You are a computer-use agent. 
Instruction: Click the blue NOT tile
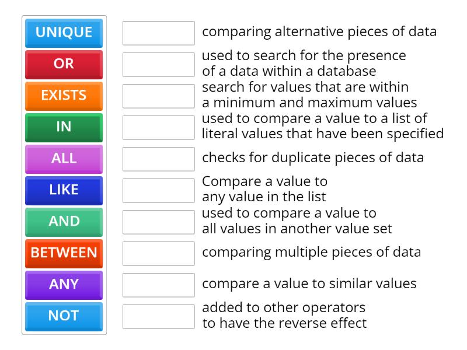64,316
